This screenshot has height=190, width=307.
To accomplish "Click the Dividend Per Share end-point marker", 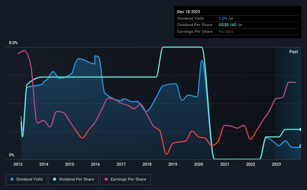I will click(300, 129).
